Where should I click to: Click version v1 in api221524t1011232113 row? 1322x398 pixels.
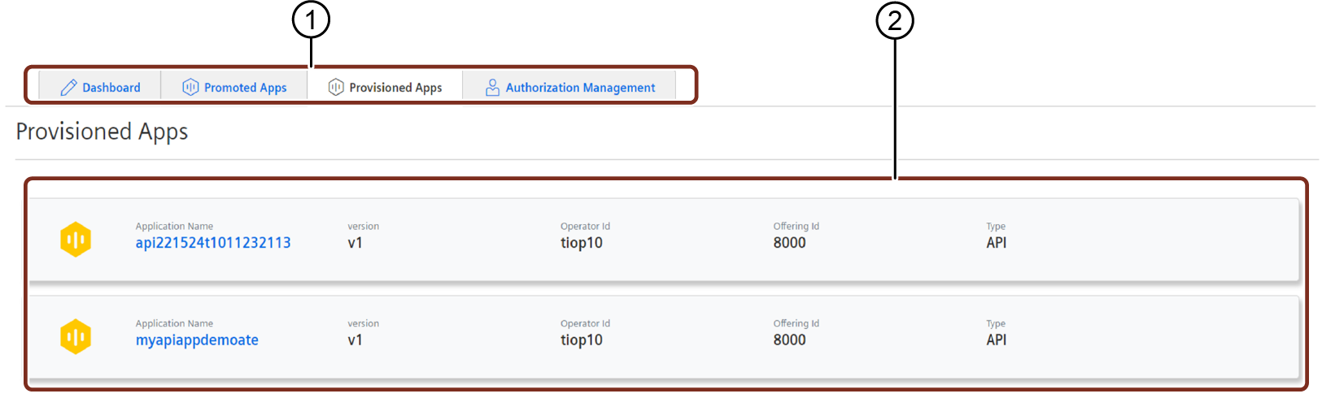[x=356, y=243]
